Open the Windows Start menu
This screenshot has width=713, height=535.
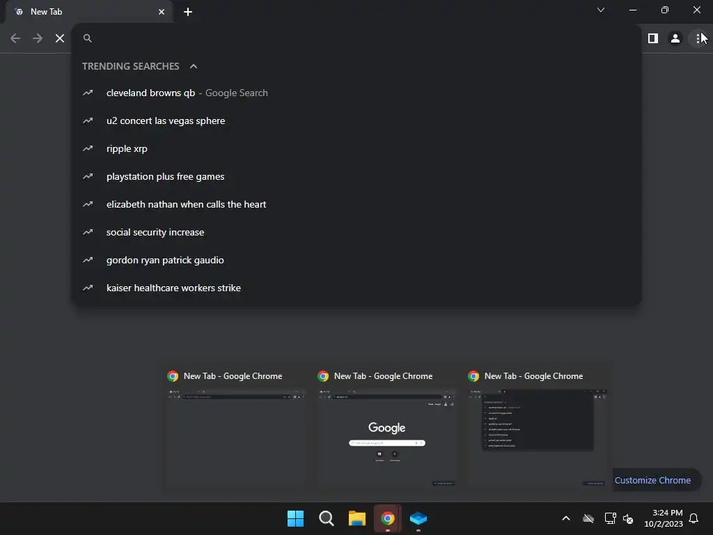[295, 518]
